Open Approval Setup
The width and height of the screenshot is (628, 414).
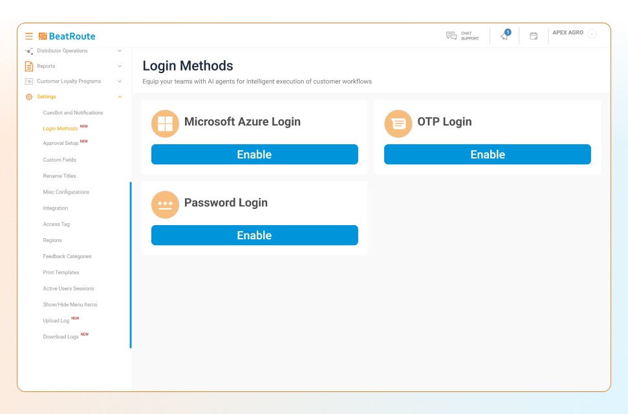click(61, 143)
